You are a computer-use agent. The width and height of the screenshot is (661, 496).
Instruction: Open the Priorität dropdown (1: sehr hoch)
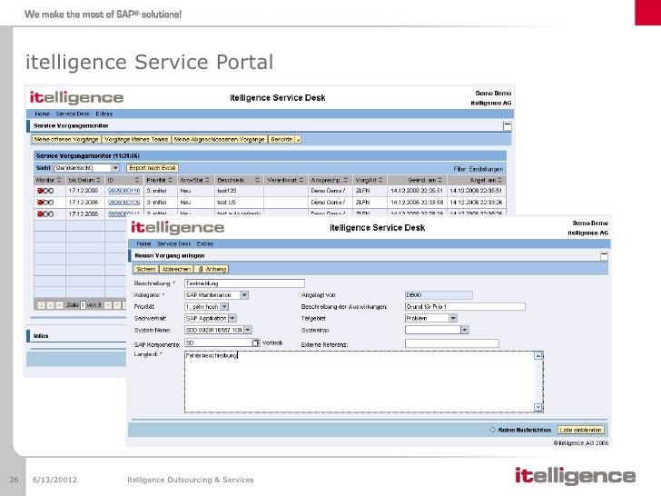pyautogui.click(x=224, y=307)
